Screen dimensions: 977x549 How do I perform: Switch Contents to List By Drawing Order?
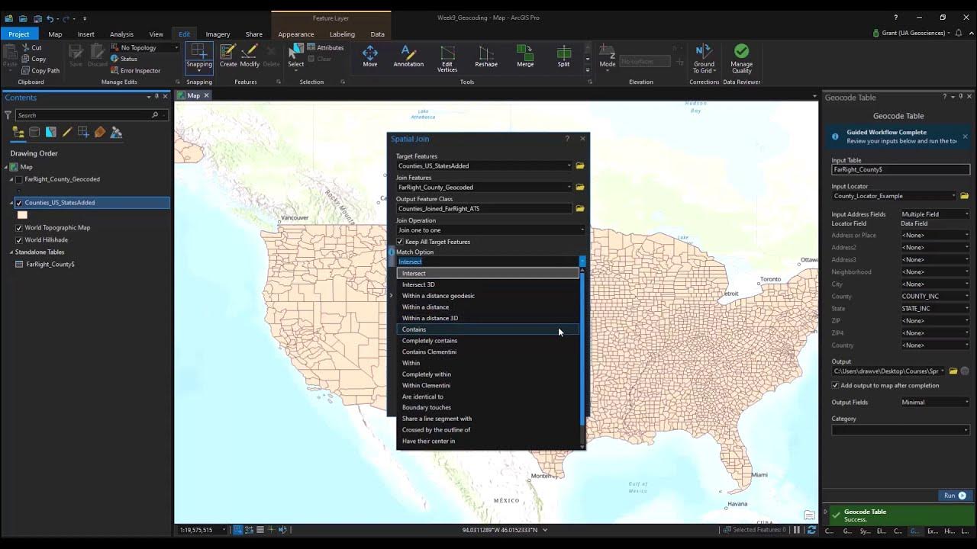tap(18, 133)
